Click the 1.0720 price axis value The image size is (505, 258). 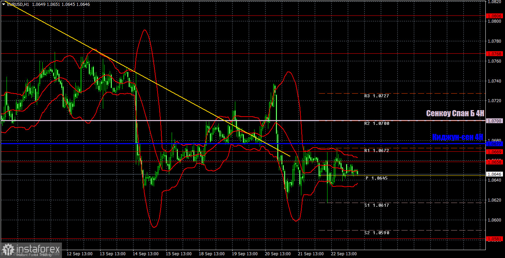tap(495, 101)
